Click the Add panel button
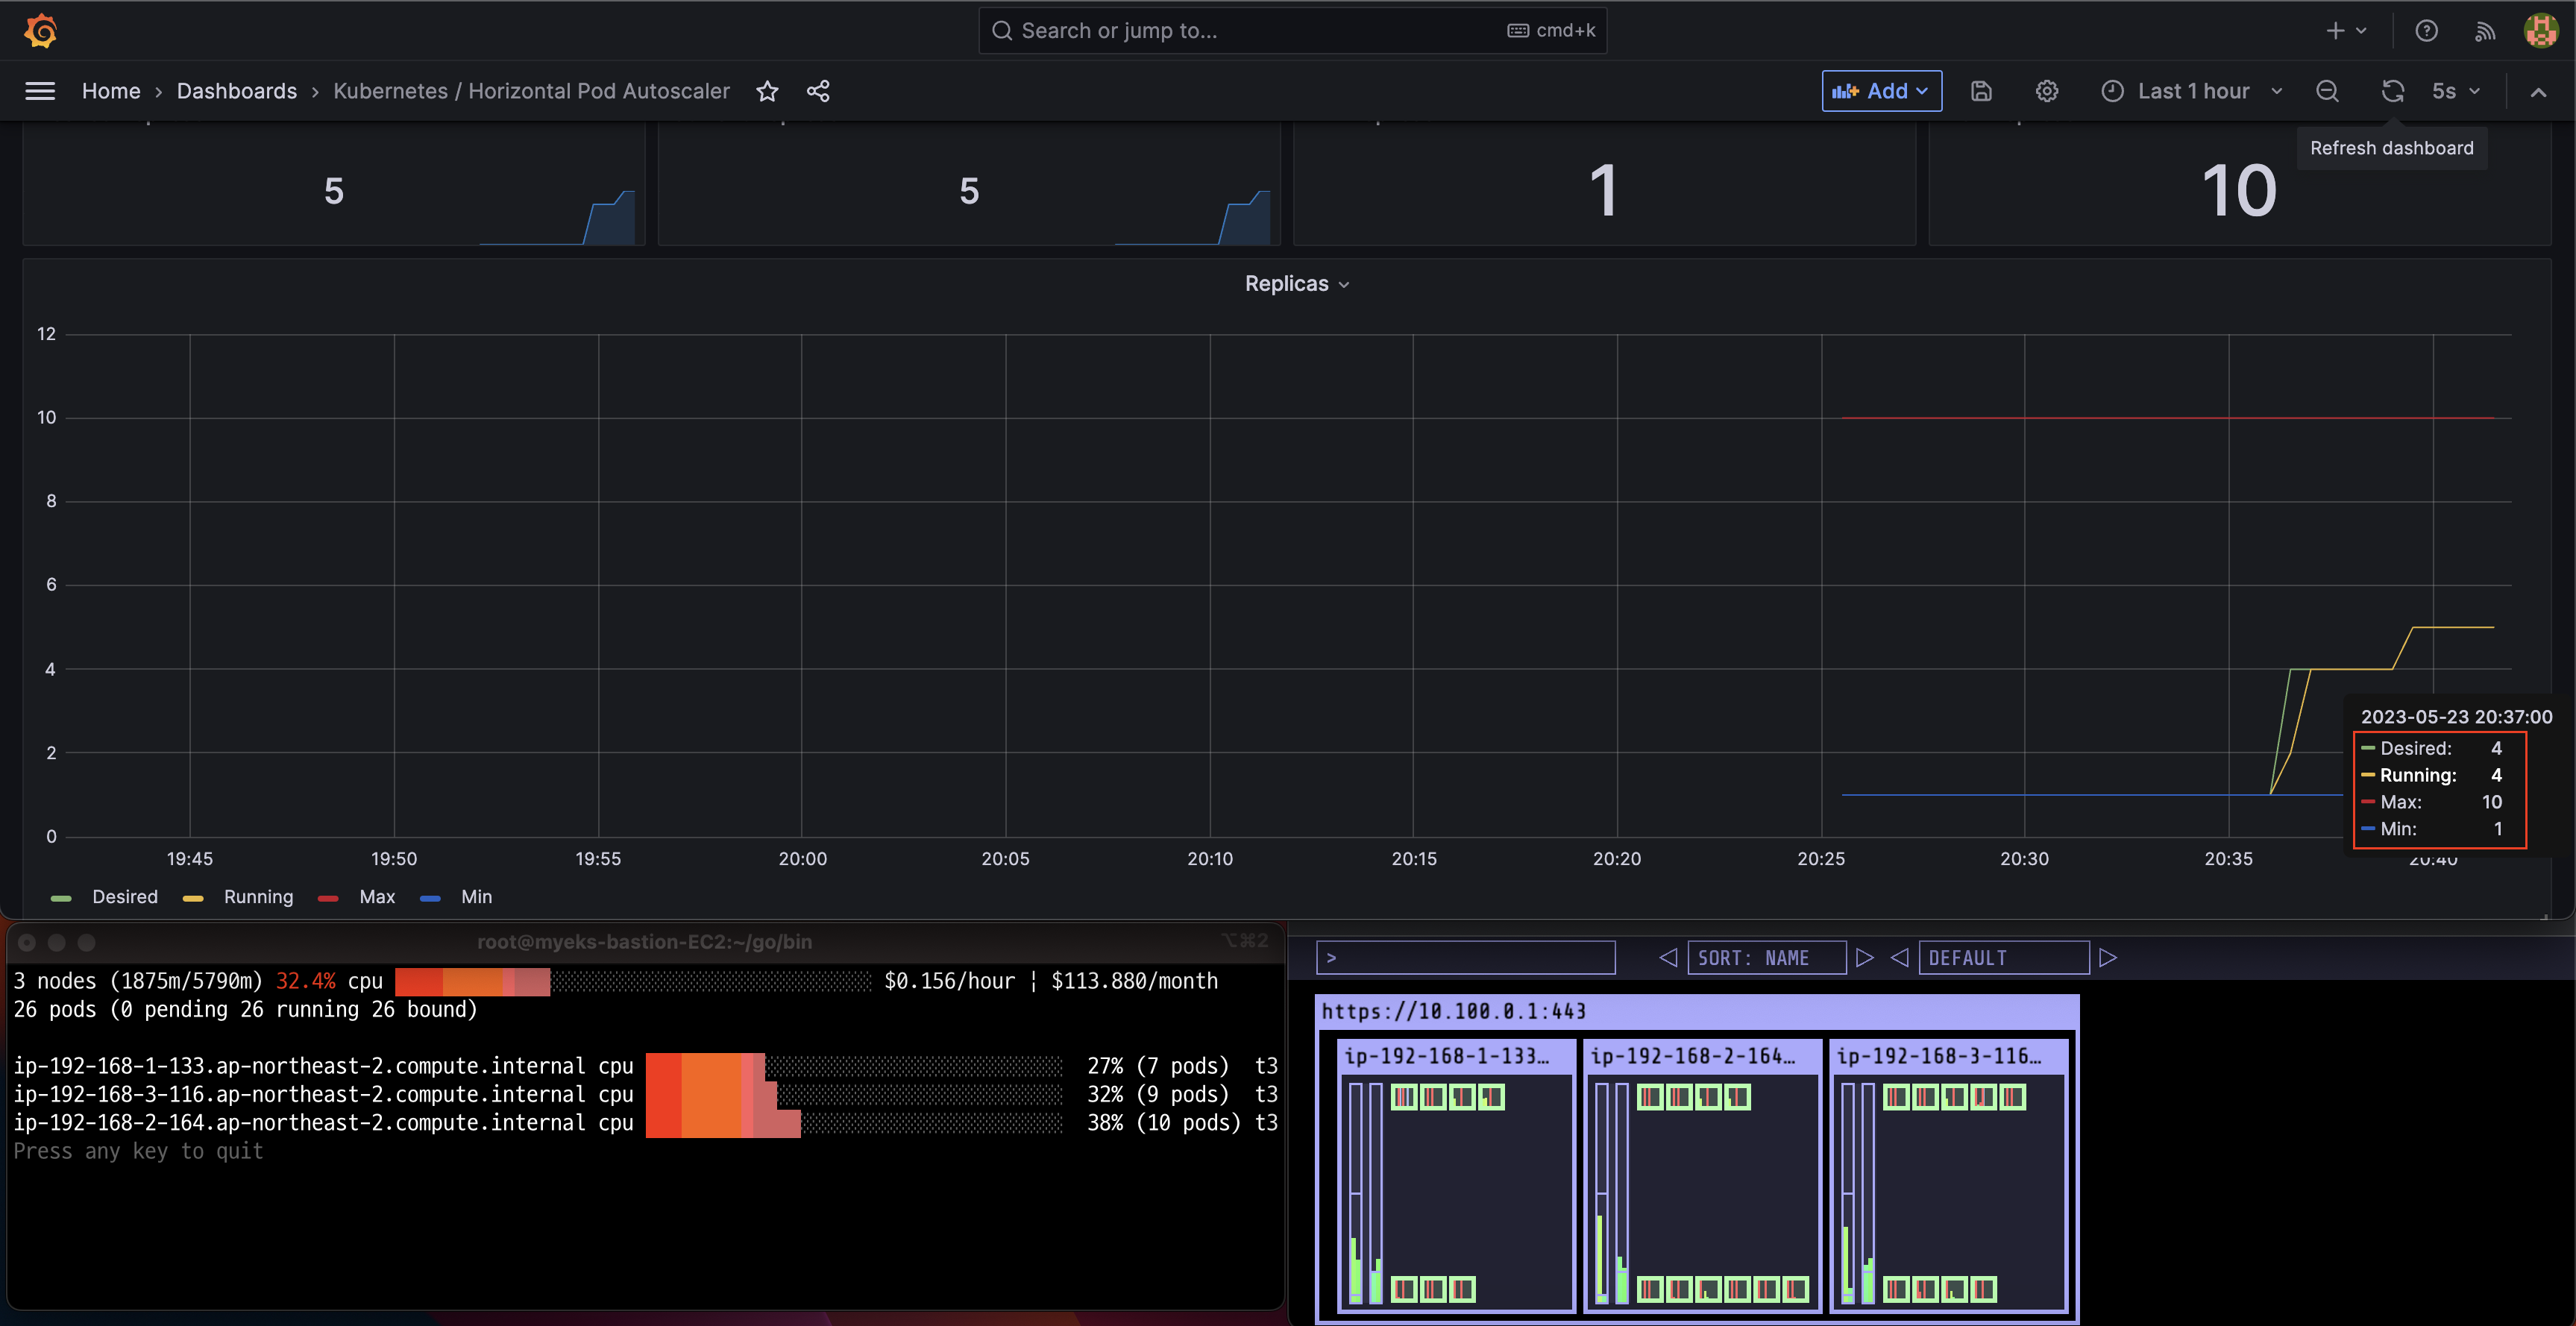Screen dimensions: 2576x1326 pos(1880,91)
